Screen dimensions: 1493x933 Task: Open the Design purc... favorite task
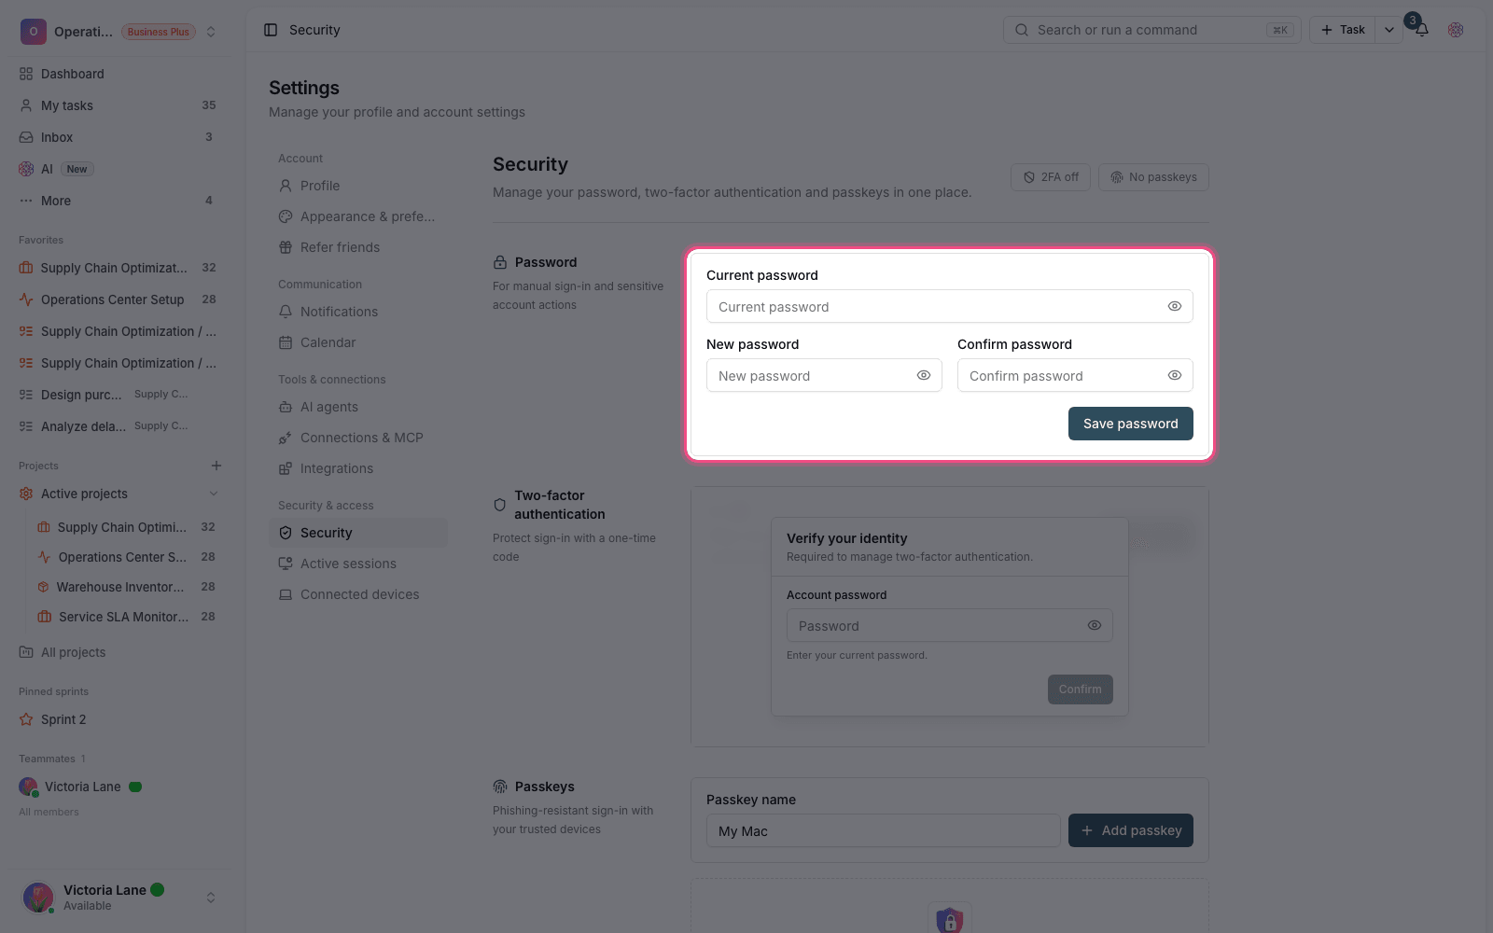[x=118, y=395]
